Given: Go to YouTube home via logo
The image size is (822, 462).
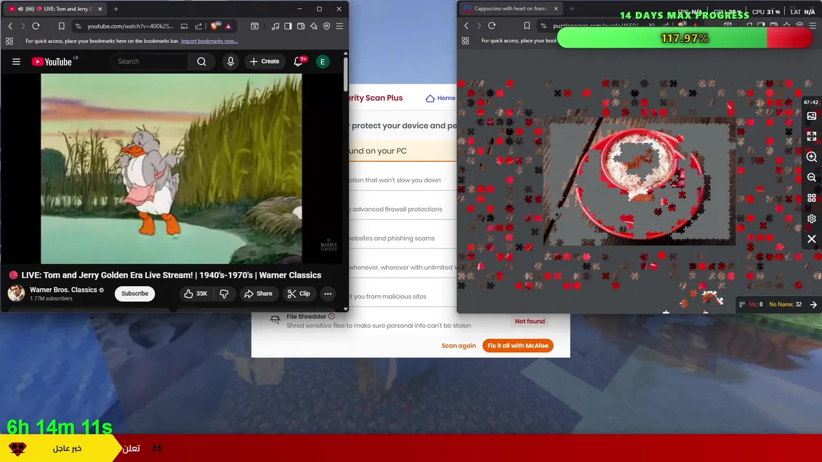Looking at the screenshot, I should tap(51, 62).
